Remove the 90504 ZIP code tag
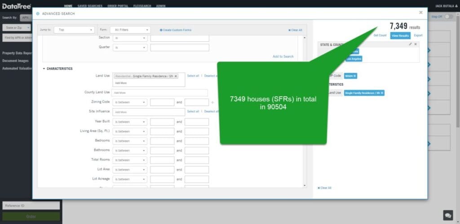The height and width of the screenshot is (224, 460). pyautogui.click(x=354, y=76)
